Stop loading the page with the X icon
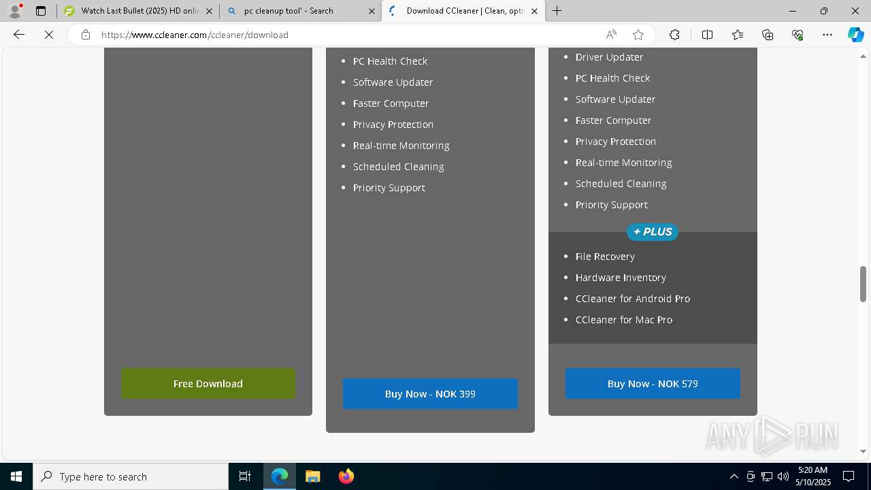Screen dimensions: 871x490 [x=49, y=35]
